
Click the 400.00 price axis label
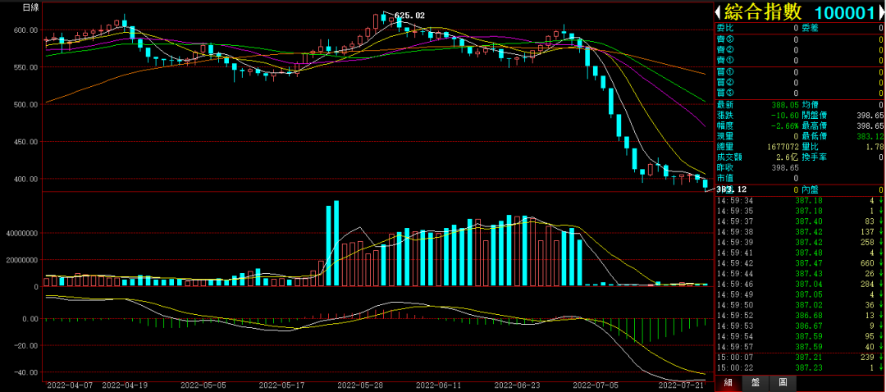26,179
